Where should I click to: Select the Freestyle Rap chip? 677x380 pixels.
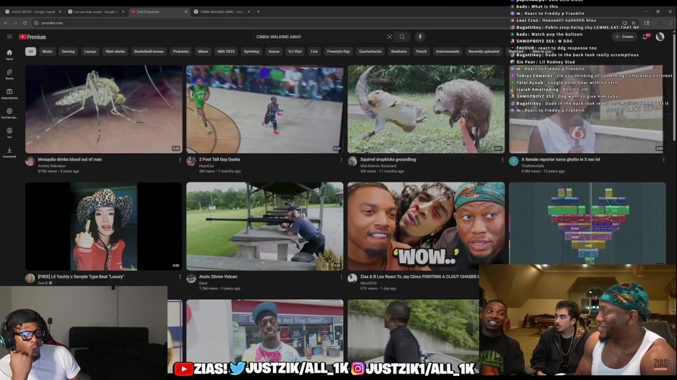click(338, 52)
